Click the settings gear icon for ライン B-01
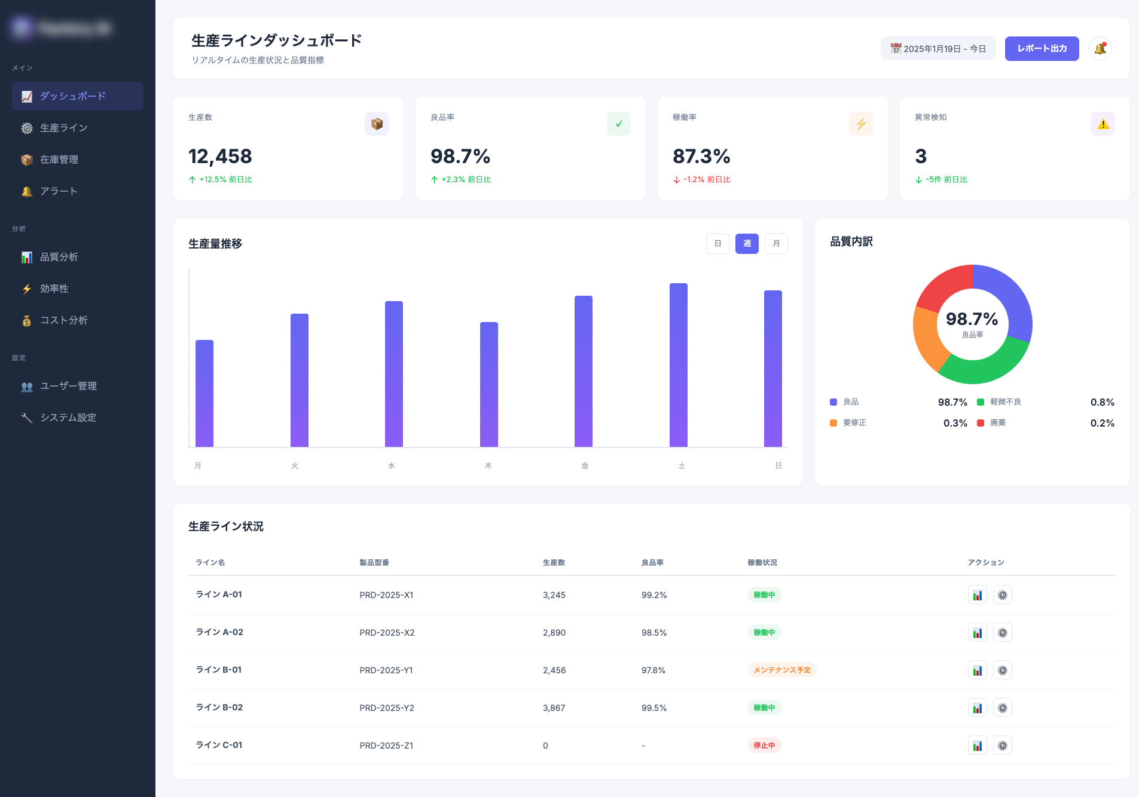Viewport: 1139px width, 797px height. (x=1003, y=670)
